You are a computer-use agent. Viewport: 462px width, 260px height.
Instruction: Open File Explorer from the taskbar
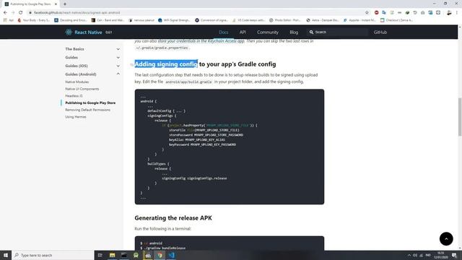[113, 255]
